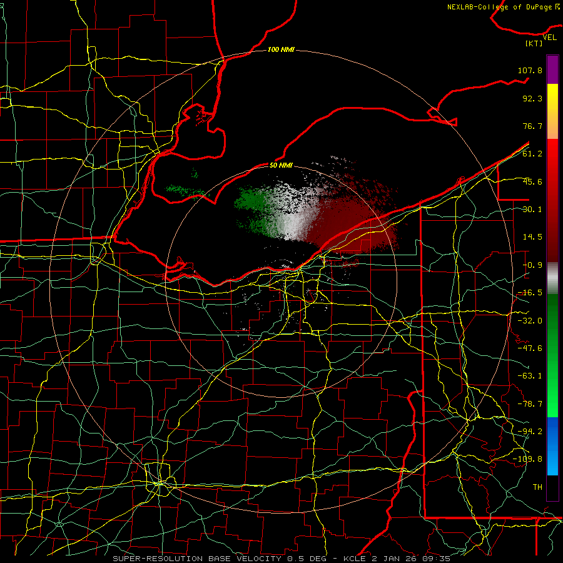The height and width of the screenshot is (563, 563).
Task: Pick the yellow-orange segment of color bar
Action: (552, 111)
